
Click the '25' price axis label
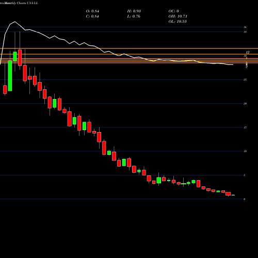pyautogui.click(x=245, y=79)
